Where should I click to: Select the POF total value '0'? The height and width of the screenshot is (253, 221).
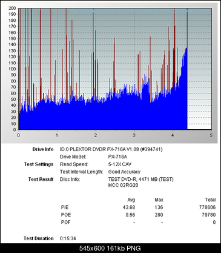(x=214, y=222)
